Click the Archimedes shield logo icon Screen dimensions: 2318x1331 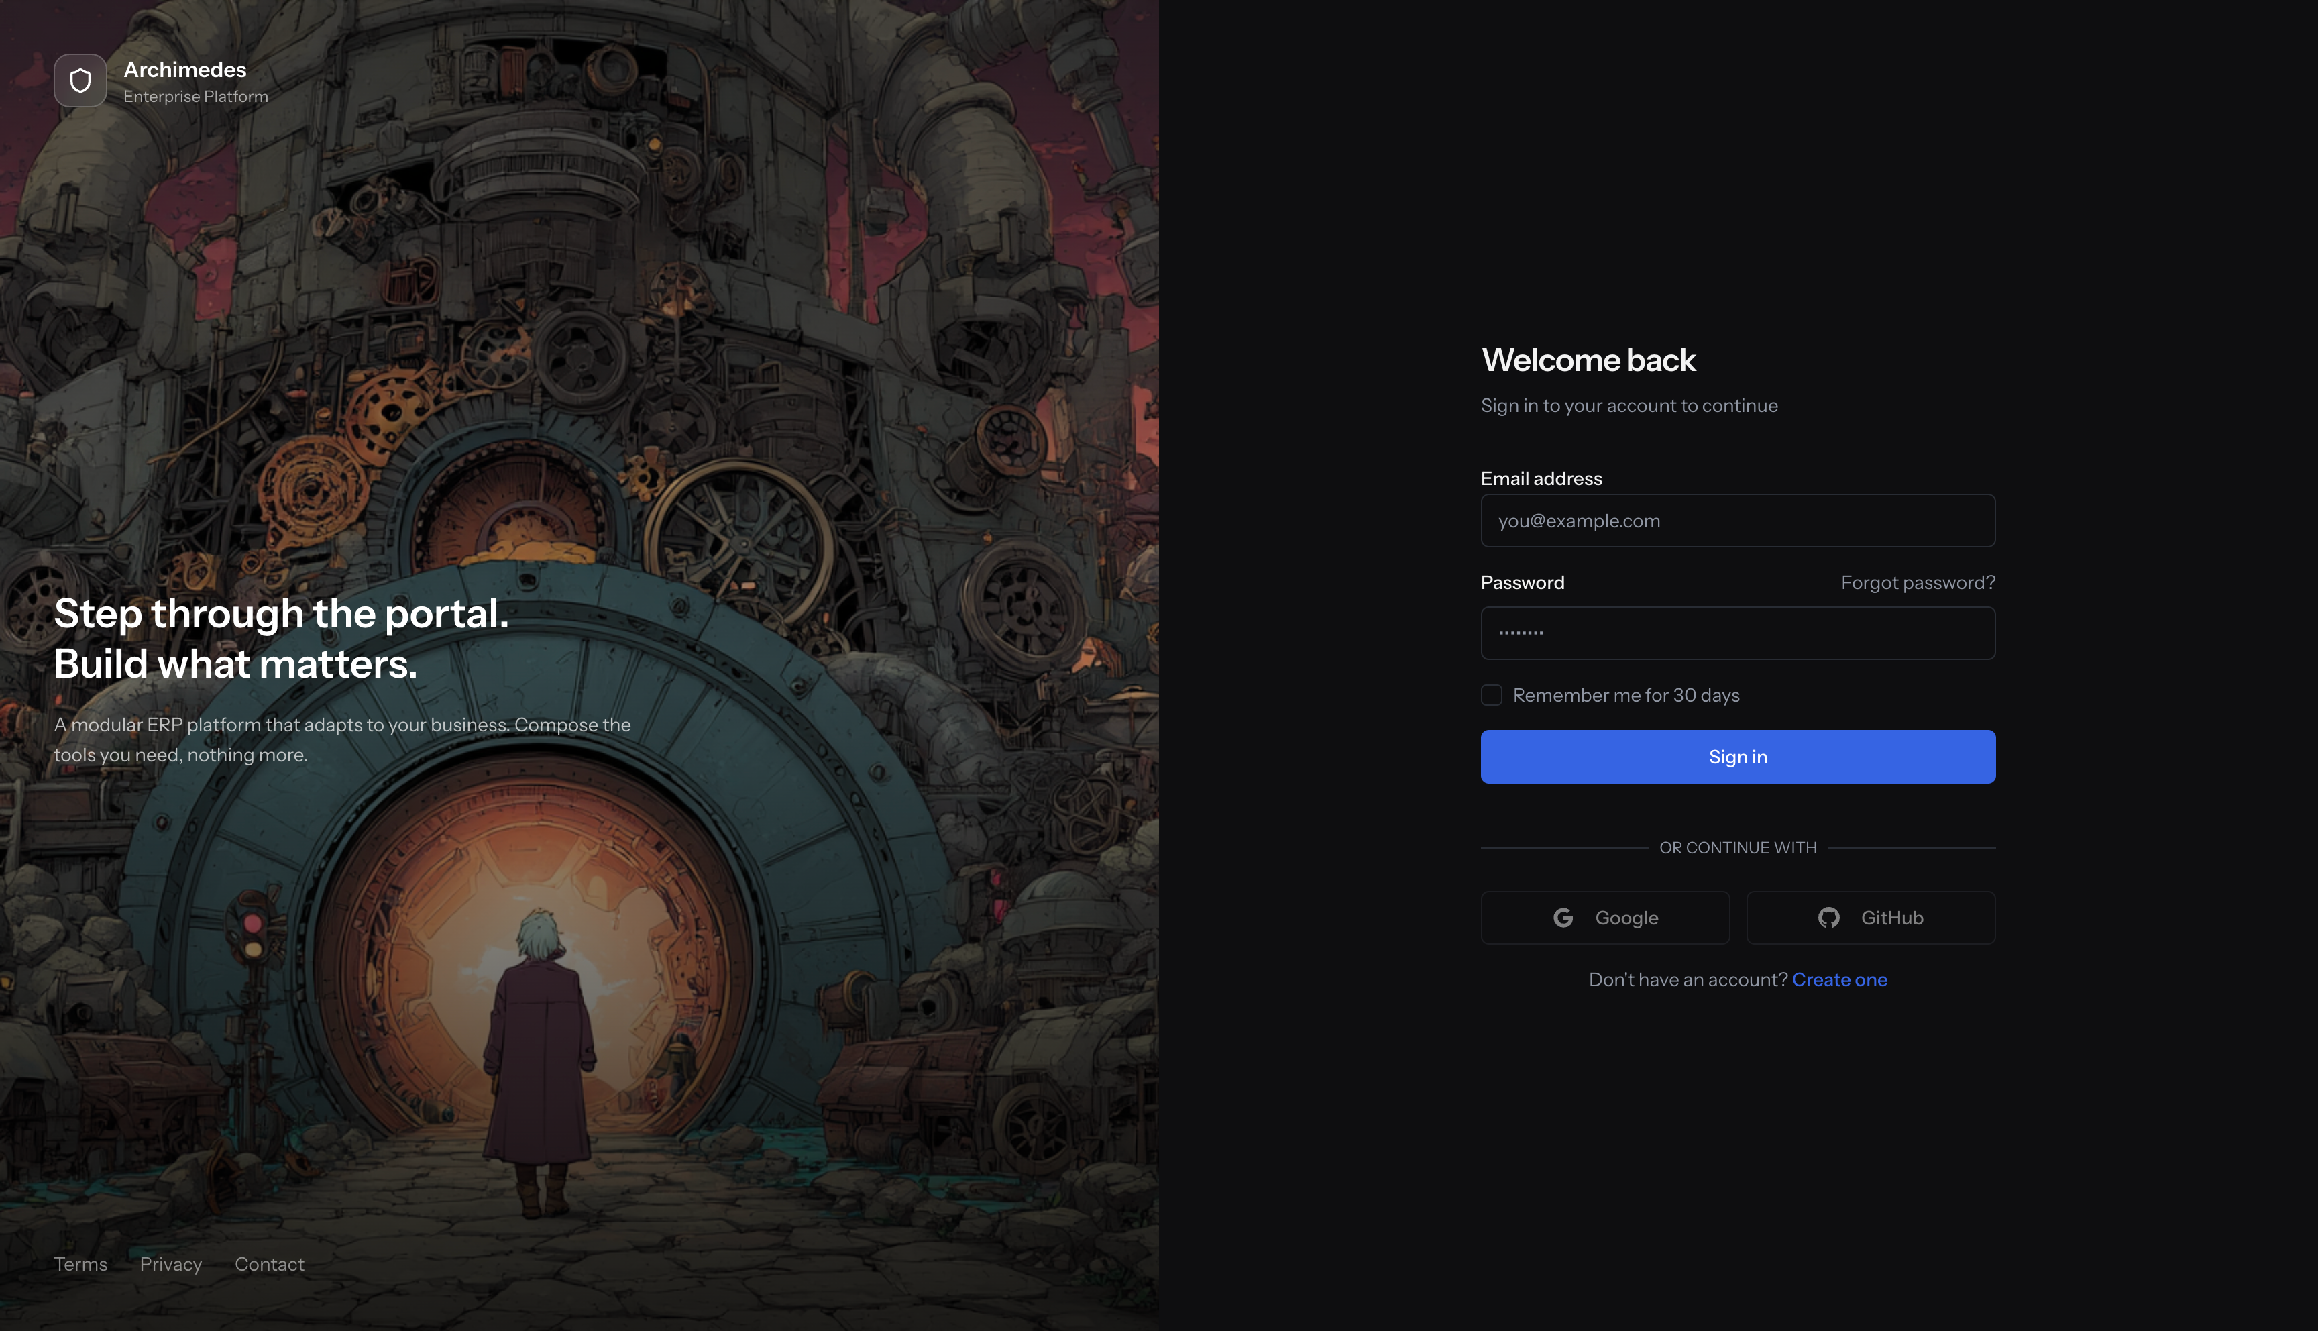pos(80,81)
